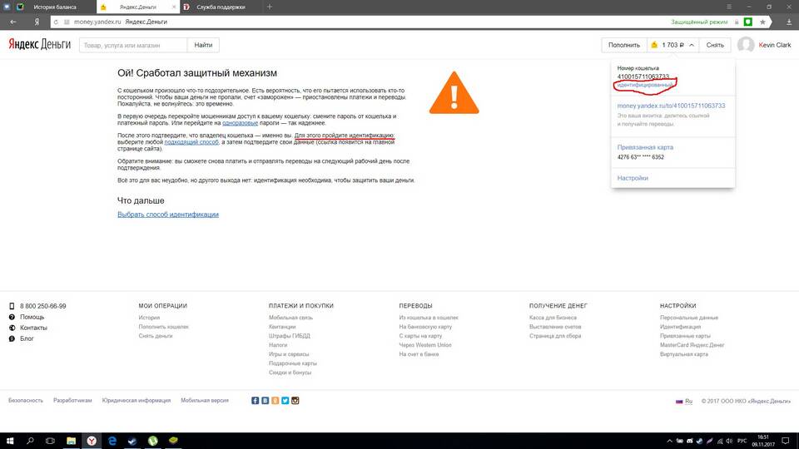Open the Instagram social icon in footer
The image size is (799, 449).
(295, 401)
